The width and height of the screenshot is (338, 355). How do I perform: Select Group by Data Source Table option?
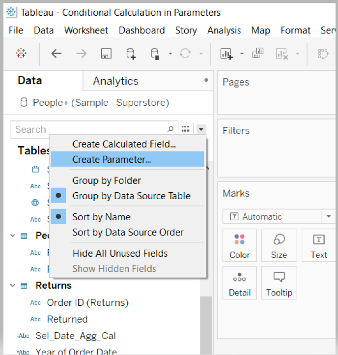(127, 196)
